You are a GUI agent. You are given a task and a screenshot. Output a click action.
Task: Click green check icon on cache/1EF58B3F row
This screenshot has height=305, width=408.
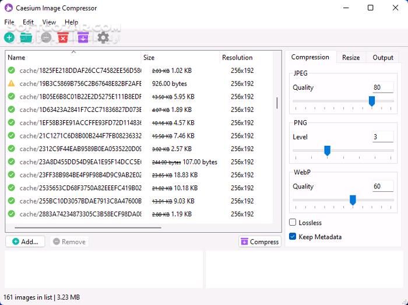click(x=11, y=122)
